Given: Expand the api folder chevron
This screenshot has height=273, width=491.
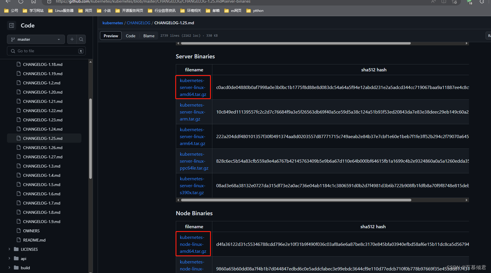Looking at the screenshot, I should coord(9,258).
